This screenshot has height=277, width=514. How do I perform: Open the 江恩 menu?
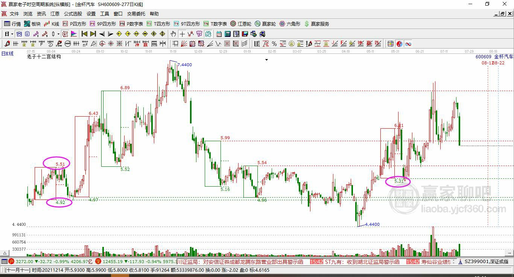point(55,14)
